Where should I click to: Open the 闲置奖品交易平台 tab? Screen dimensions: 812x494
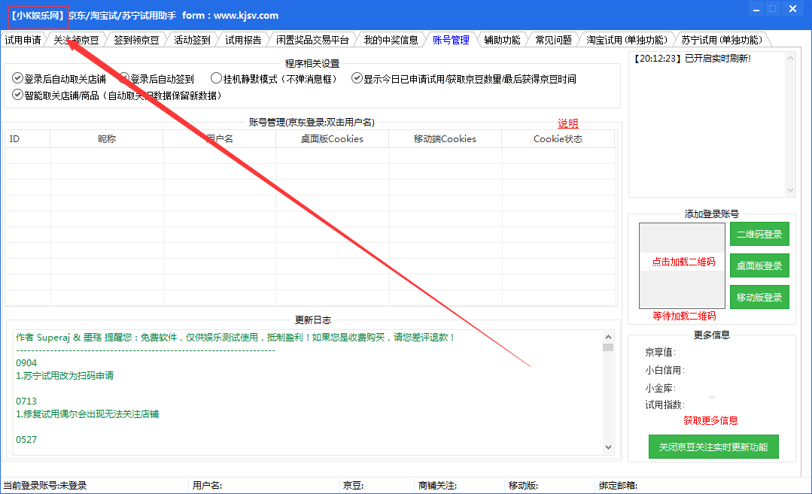tap(312, 40)
